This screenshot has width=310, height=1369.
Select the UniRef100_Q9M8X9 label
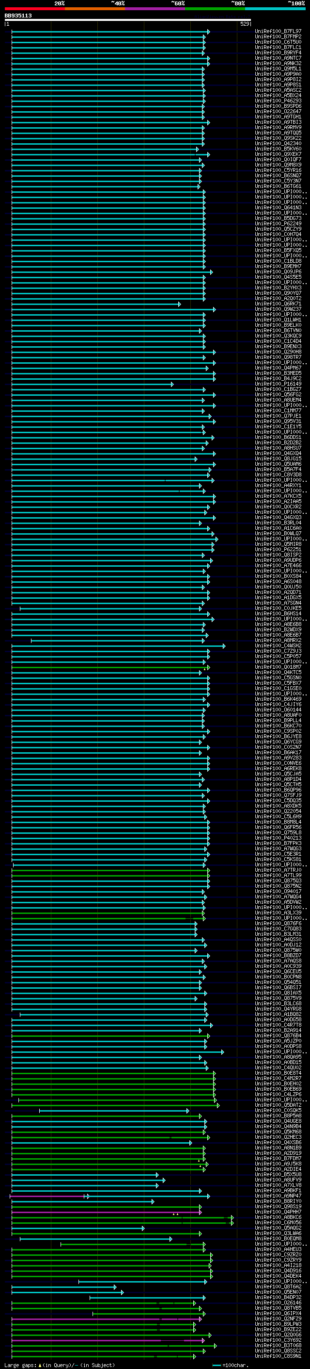tap(278, 165)
